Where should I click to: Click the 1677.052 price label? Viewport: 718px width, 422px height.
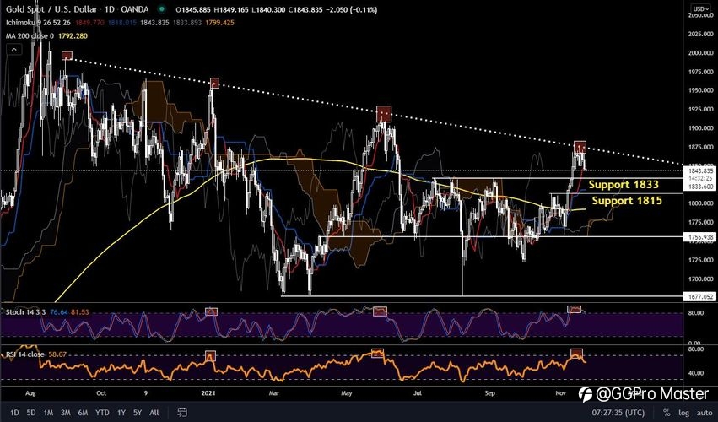(699, 297)
